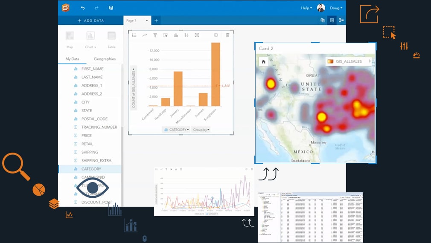The height and width of the screenshot is (243, 431).
Task: Toggle the chart legend
Action: [134, 35]
